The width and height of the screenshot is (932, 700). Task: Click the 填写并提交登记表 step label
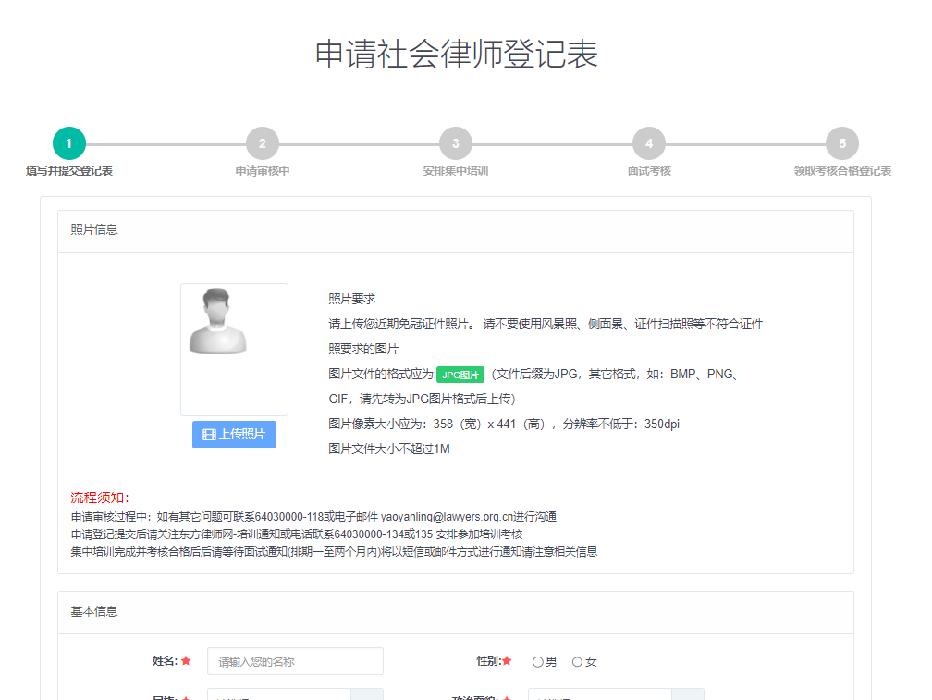69,171
